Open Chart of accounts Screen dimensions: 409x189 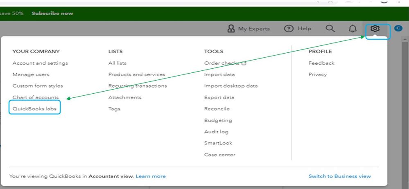(36, 97)
